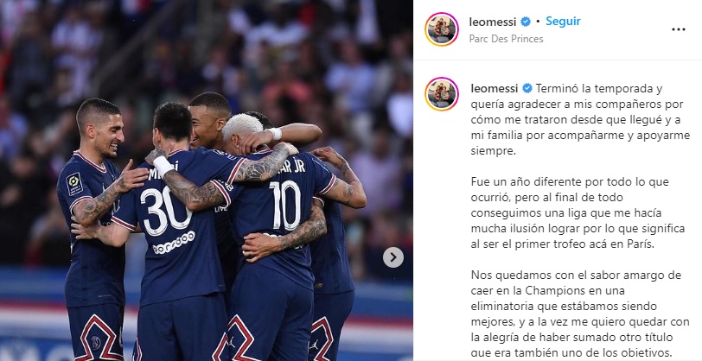Click the caption paragraph starting "Terminó la temporada"

[580, 119]
